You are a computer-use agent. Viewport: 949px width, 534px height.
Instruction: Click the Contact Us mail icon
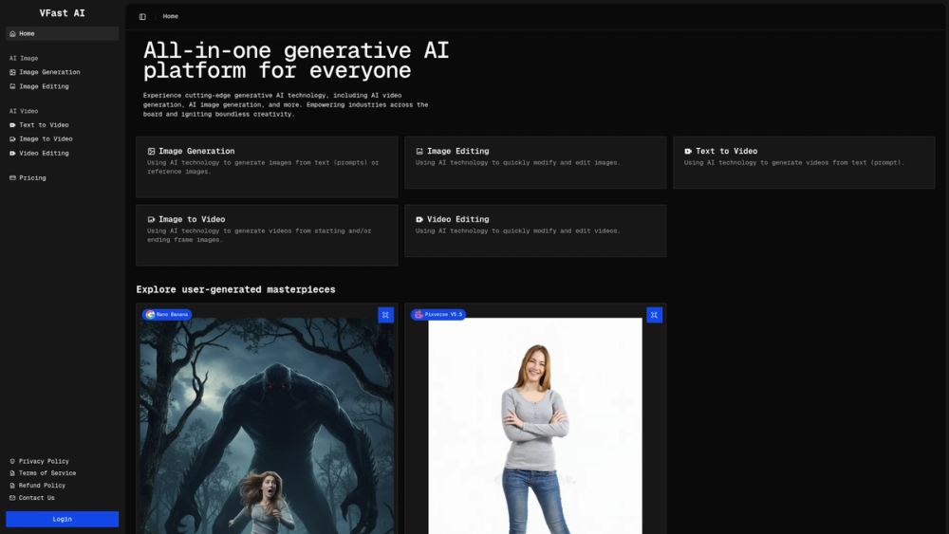pos(12,498)
